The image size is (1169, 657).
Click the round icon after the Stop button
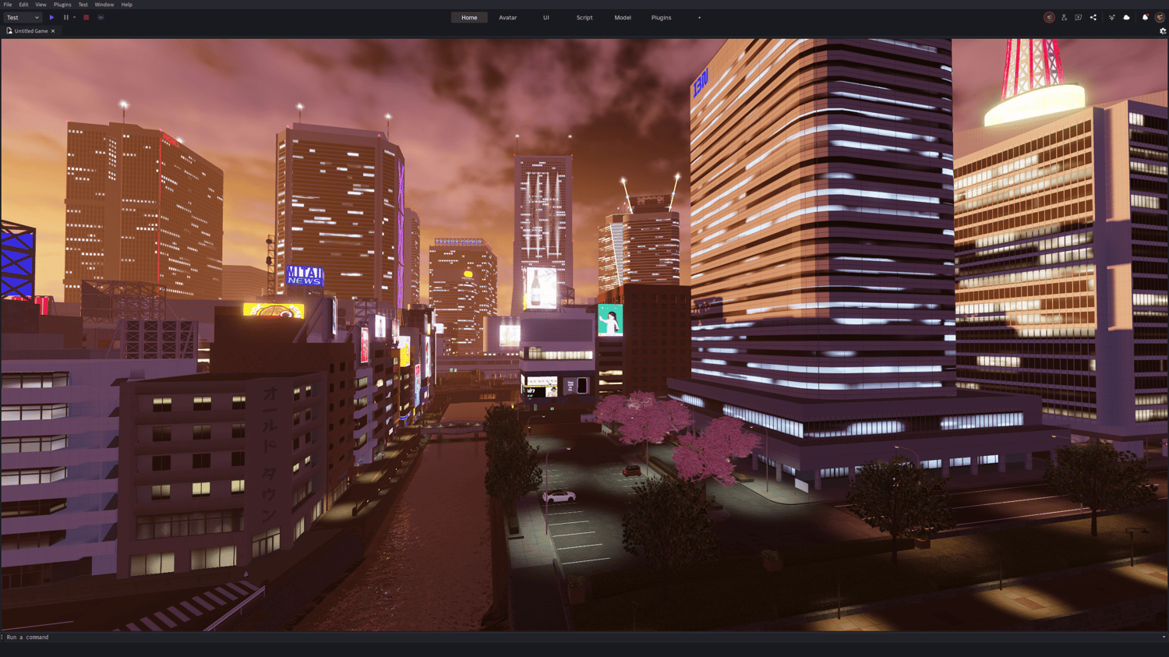click(101, 17)
